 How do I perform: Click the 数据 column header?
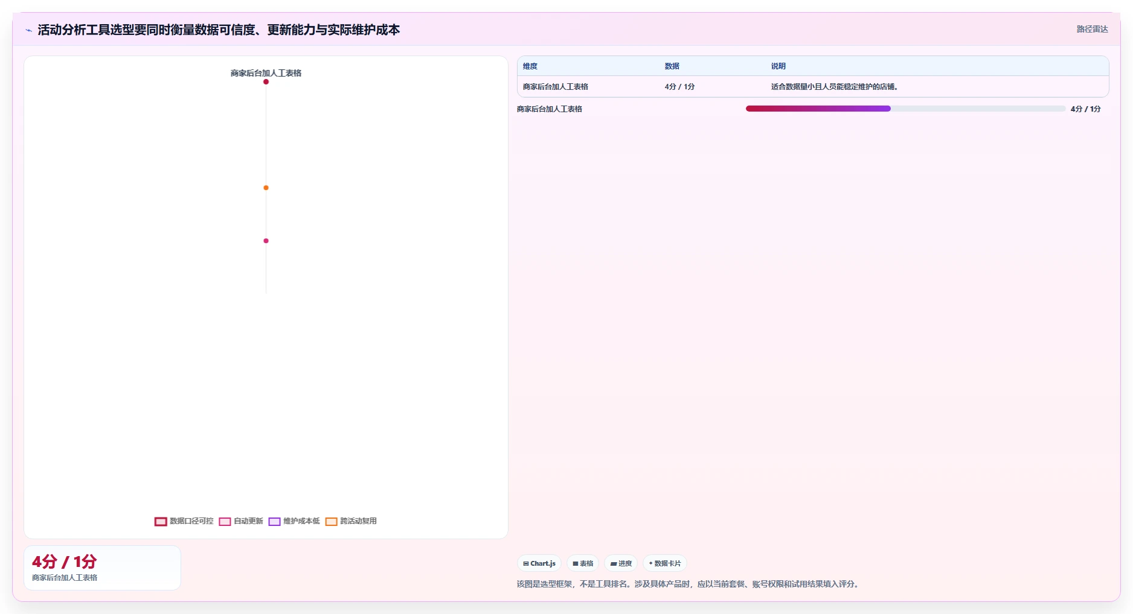(x=672, y=66)
